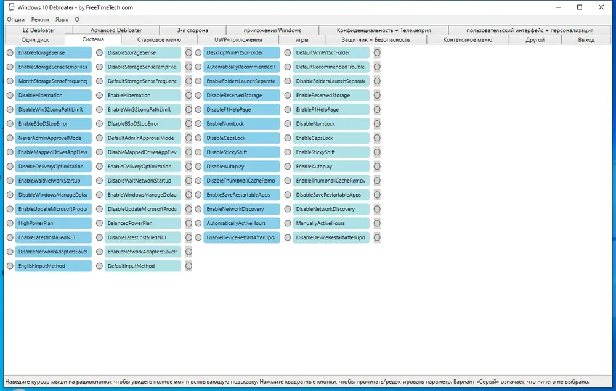The width and height of the screenshot is (616, 391).
Task: Open the Опции menu
Action: click(x=16, y=19)
